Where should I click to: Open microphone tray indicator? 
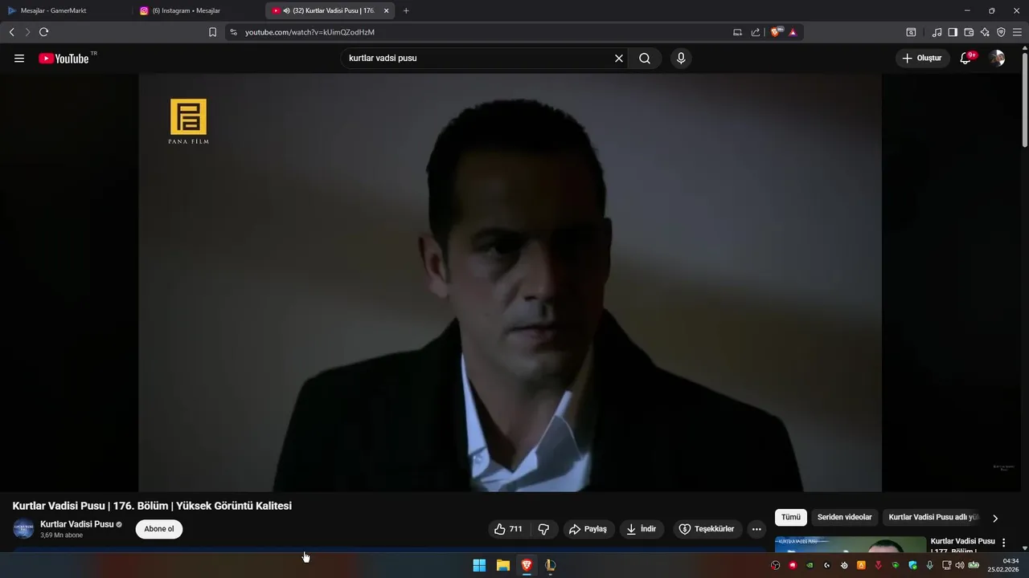(929, 565)
